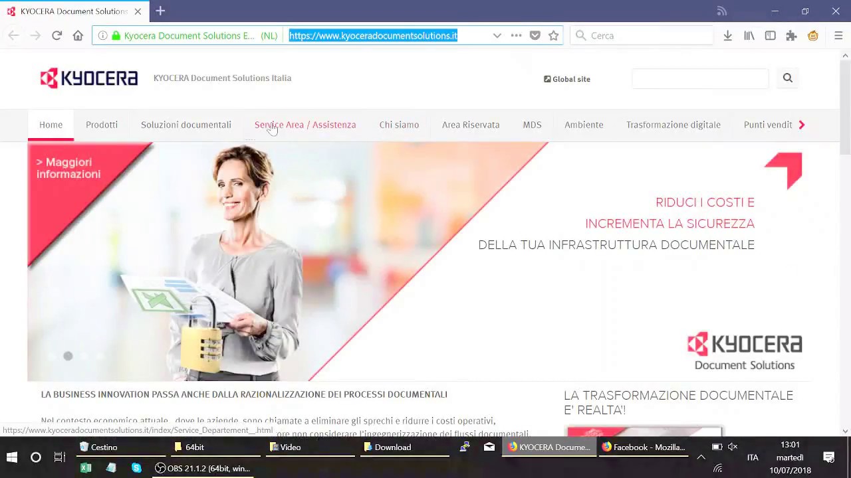Select MDS in the navigation bar
Screen dimensions: 851x478
532,125
